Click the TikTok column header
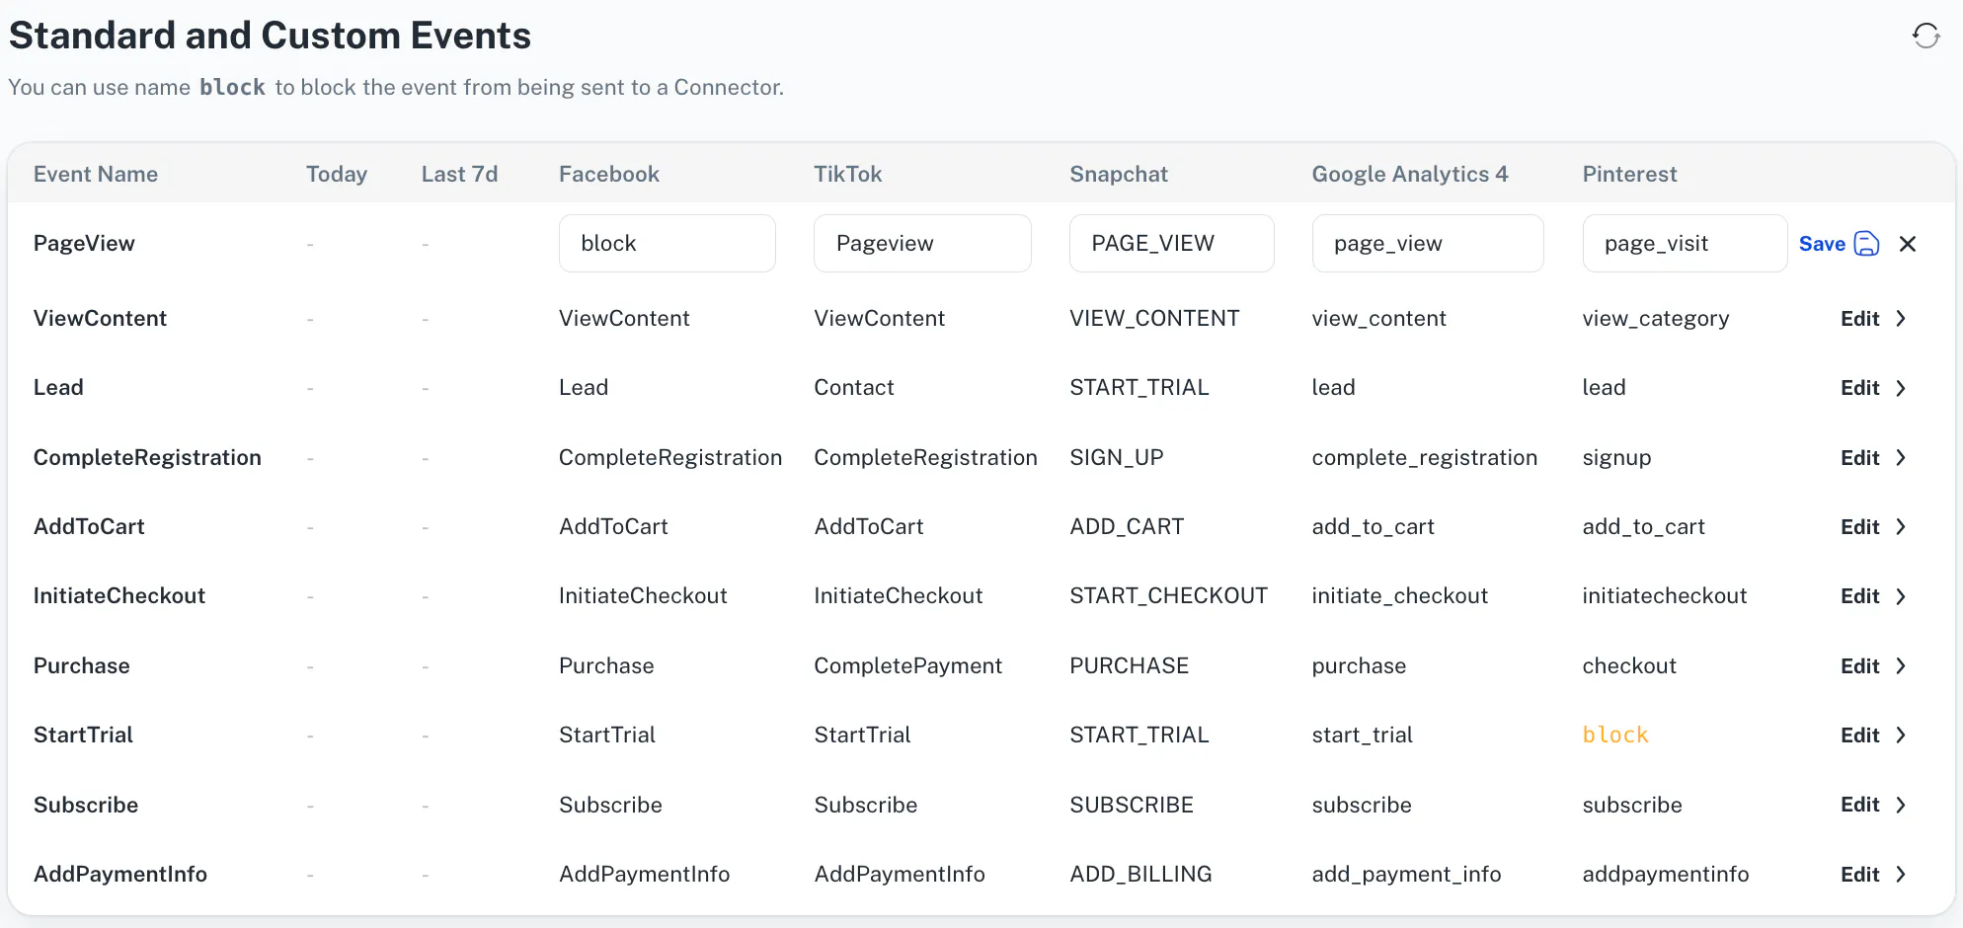1963x928 pixels. point(848,174)
